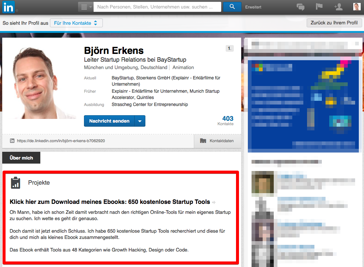
Task: Click the 1st-degree connection badge
Action: tap(229, 48)
